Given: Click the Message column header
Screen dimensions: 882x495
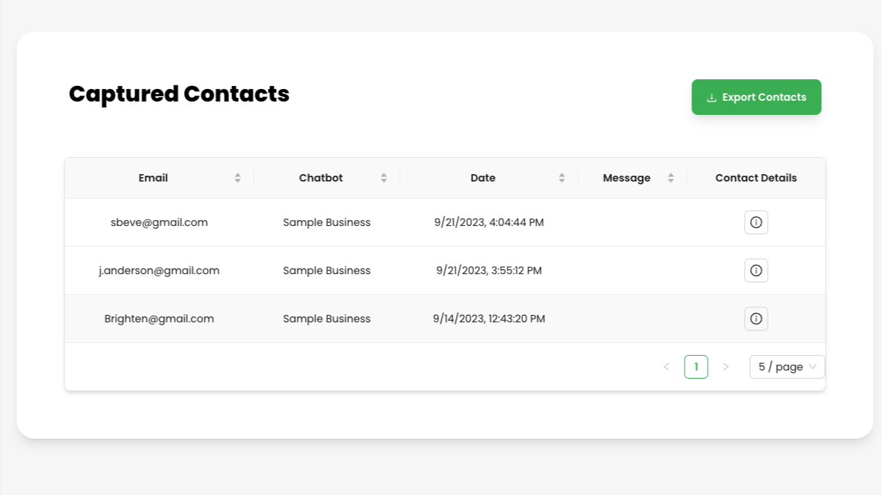Looking at the screenshot, I should pyautogui.click(x=627, y=177).
